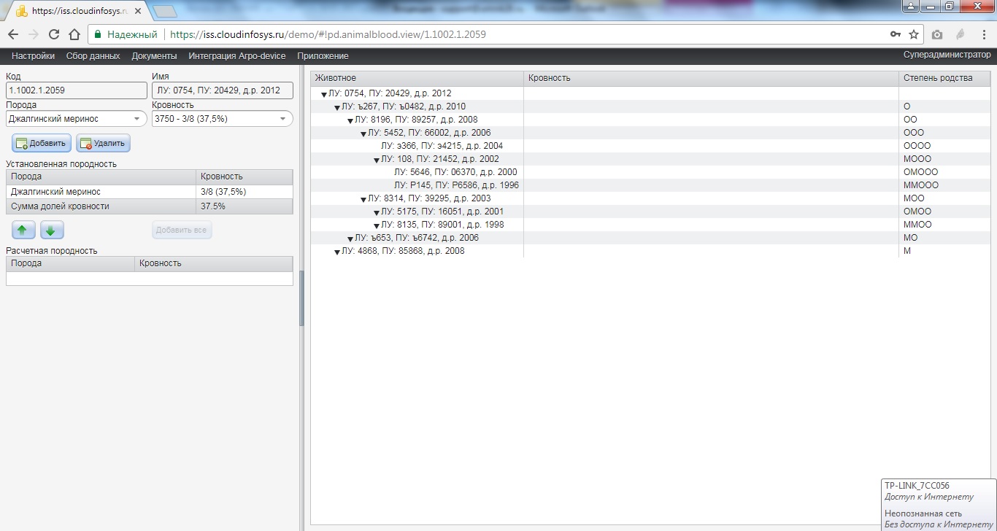Collapse the ЛУ: 4868 tree node
Viewport: 997px width, 531px height.
[337, 252]
